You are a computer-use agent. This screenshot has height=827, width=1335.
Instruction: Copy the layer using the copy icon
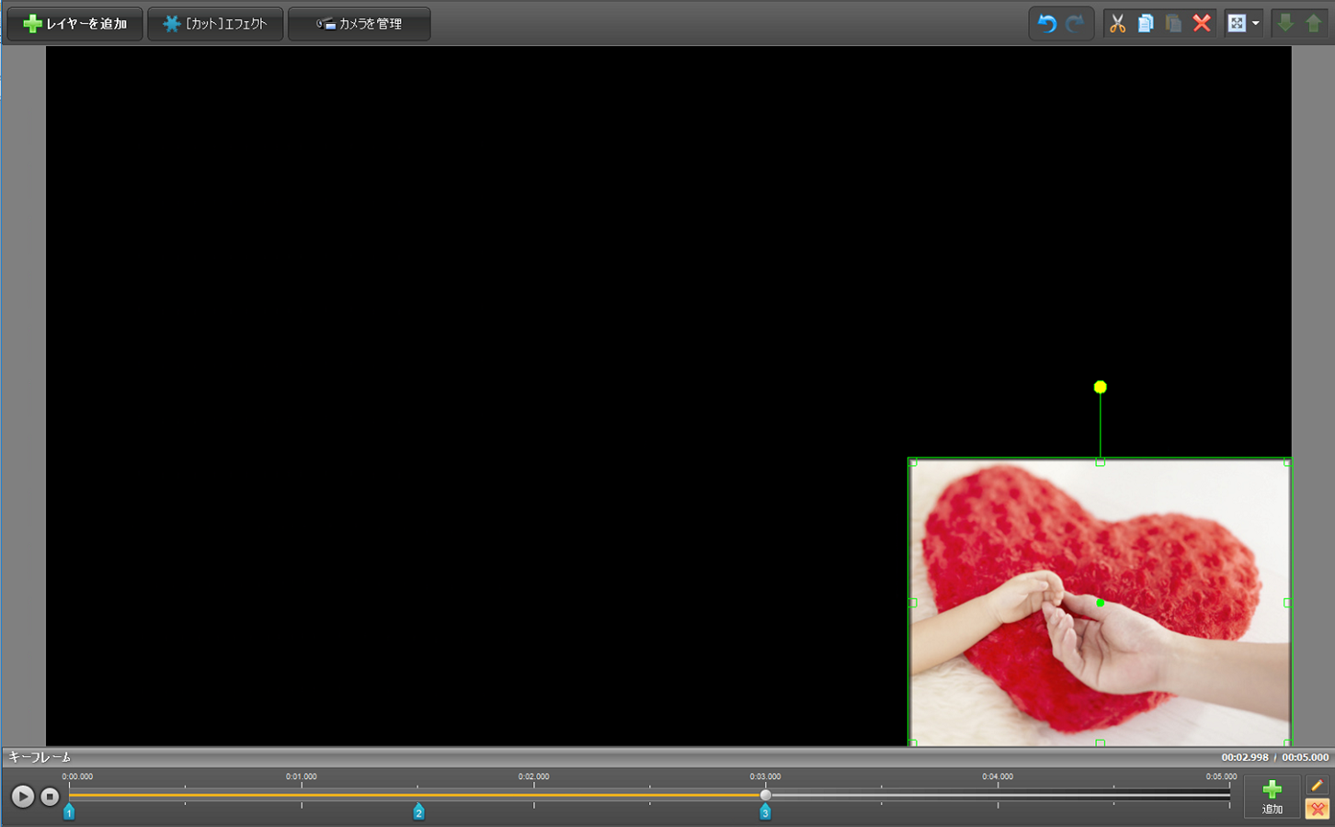click(1146, 24)
